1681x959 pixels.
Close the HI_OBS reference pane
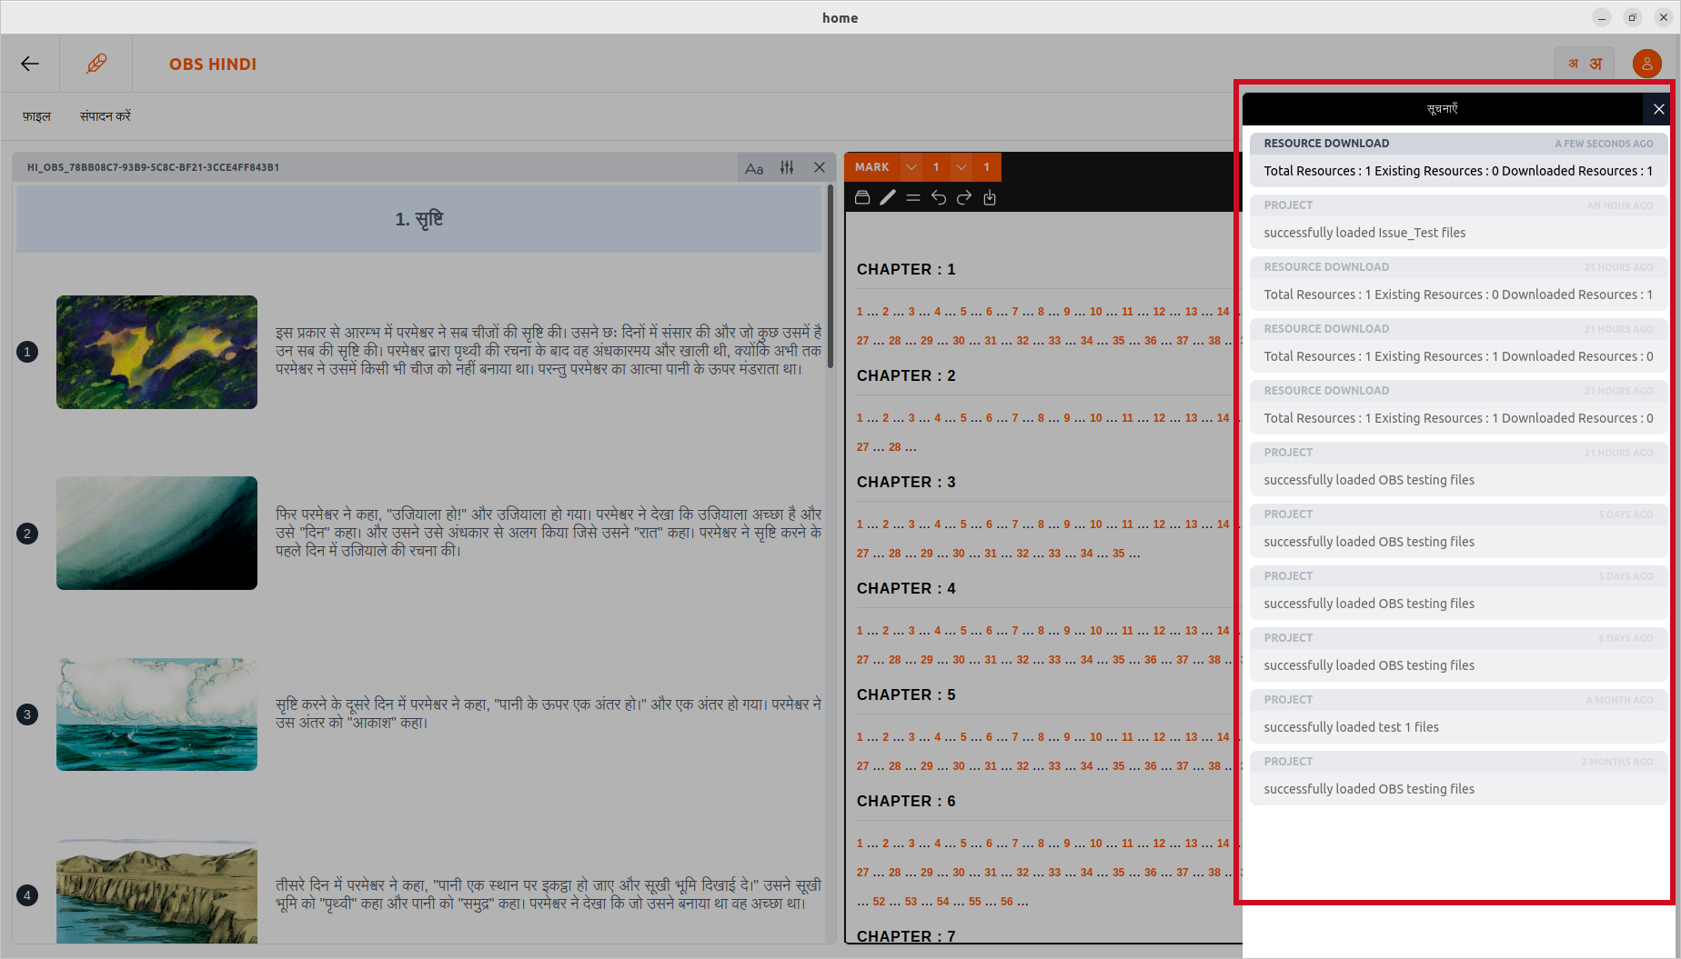coord(820,167)
